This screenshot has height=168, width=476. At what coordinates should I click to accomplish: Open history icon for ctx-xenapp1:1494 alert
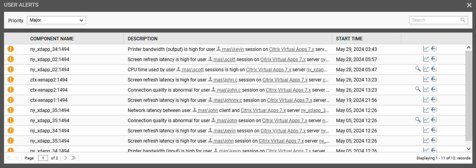click(434, 99)
